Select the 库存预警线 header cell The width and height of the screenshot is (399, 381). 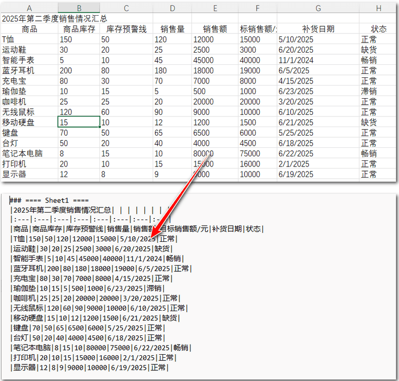pyautogui.click(x=126, y=29)
